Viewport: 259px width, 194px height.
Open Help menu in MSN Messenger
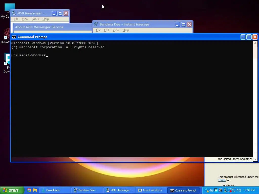point(46,19)
